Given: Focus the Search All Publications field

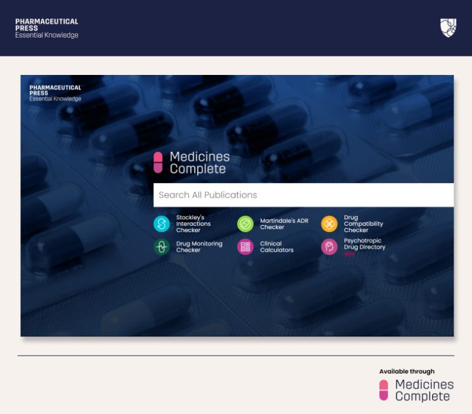Looking at the screenshot, I should pos(303,195).
